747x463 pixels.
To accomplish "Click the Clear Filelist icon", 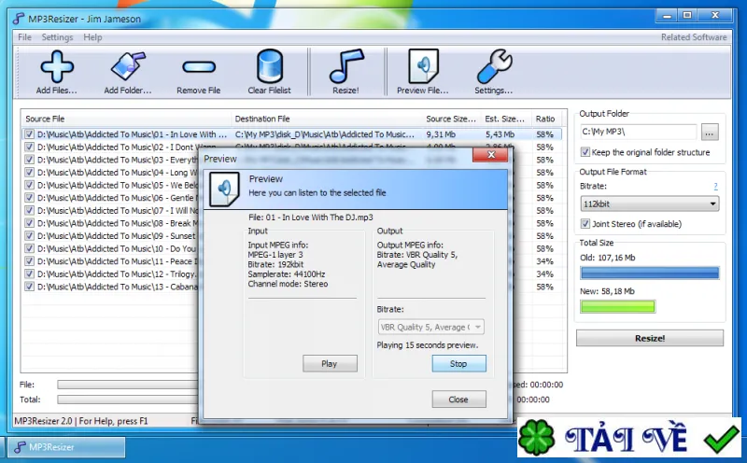I will click(x=270, y=66).
